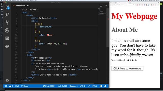The height and width of the screenshot is (91, 163).
Task: Click the notifications bell icon
Action: [x=105, y=86]
